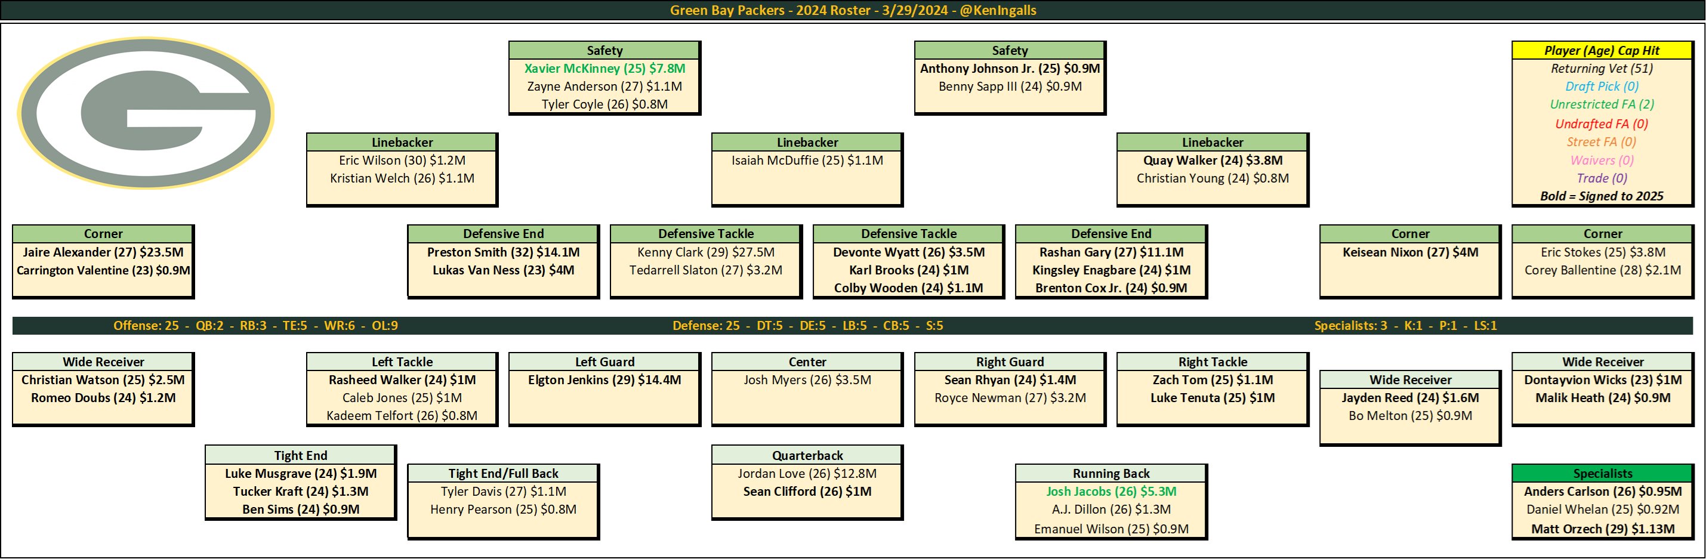Select the yellow Player (Age) Cap Hit header
The image size is (1706, 559).
(1602, 50)
